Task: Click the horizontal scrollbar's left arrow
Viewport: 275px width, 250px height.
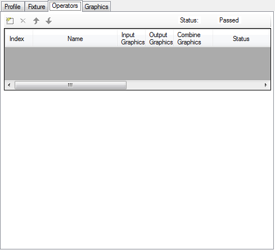Action: (x=9, y=85)
